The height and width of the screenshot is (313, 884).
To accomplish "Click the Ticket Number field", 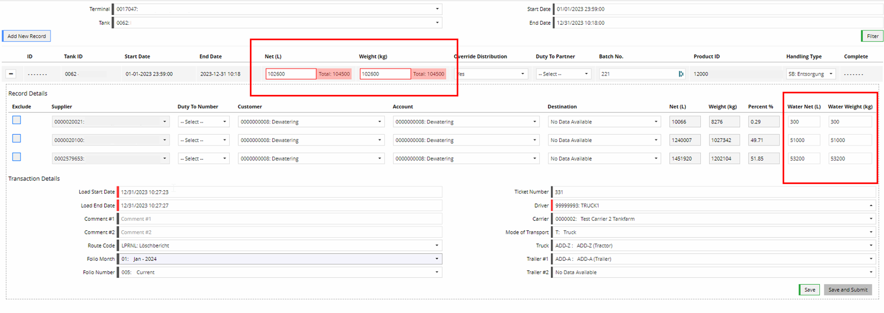I will tap(714, 192).
